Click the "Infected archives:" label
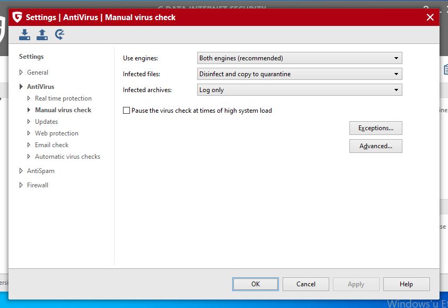 tap(147, 90)
